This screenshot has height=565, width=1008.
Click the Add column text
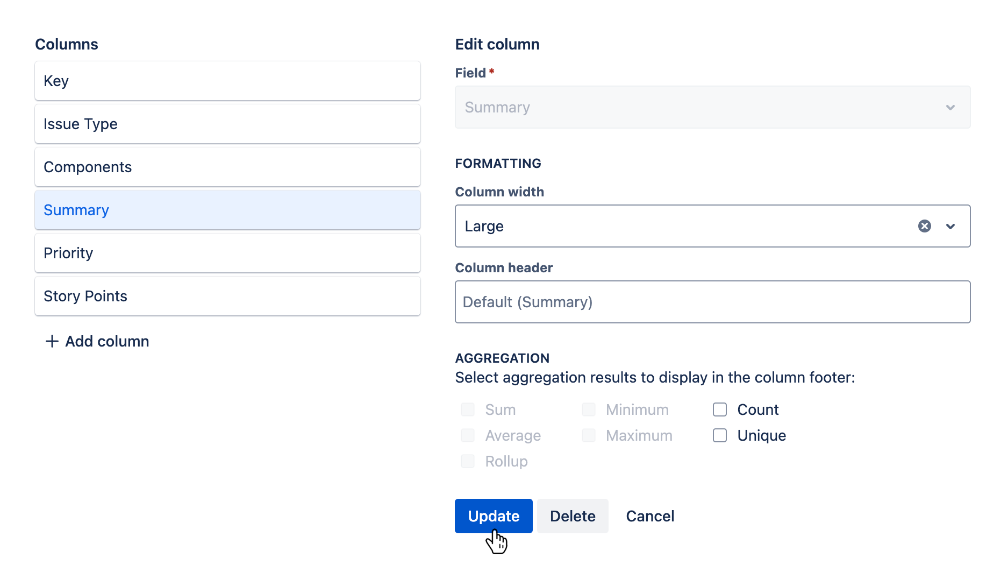[x=107, y=341]
